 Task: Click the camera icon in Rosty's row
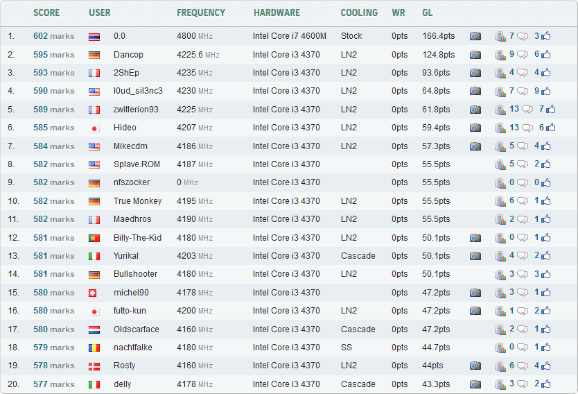(x=475, y=366)
